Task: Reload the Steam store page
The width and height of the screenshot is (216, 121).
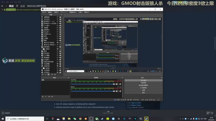Action: (2, 10)
